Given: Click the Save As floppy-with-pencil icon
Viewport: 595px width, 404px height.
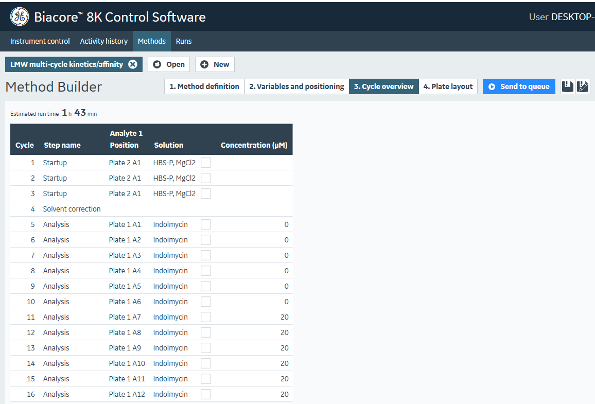Looking at the screenshot, I should (583, 86).
